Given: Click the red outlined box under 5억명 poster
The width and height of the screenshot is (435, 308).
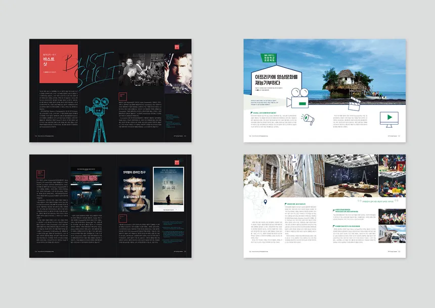Looking at the screenshot, I should (122, 218).
